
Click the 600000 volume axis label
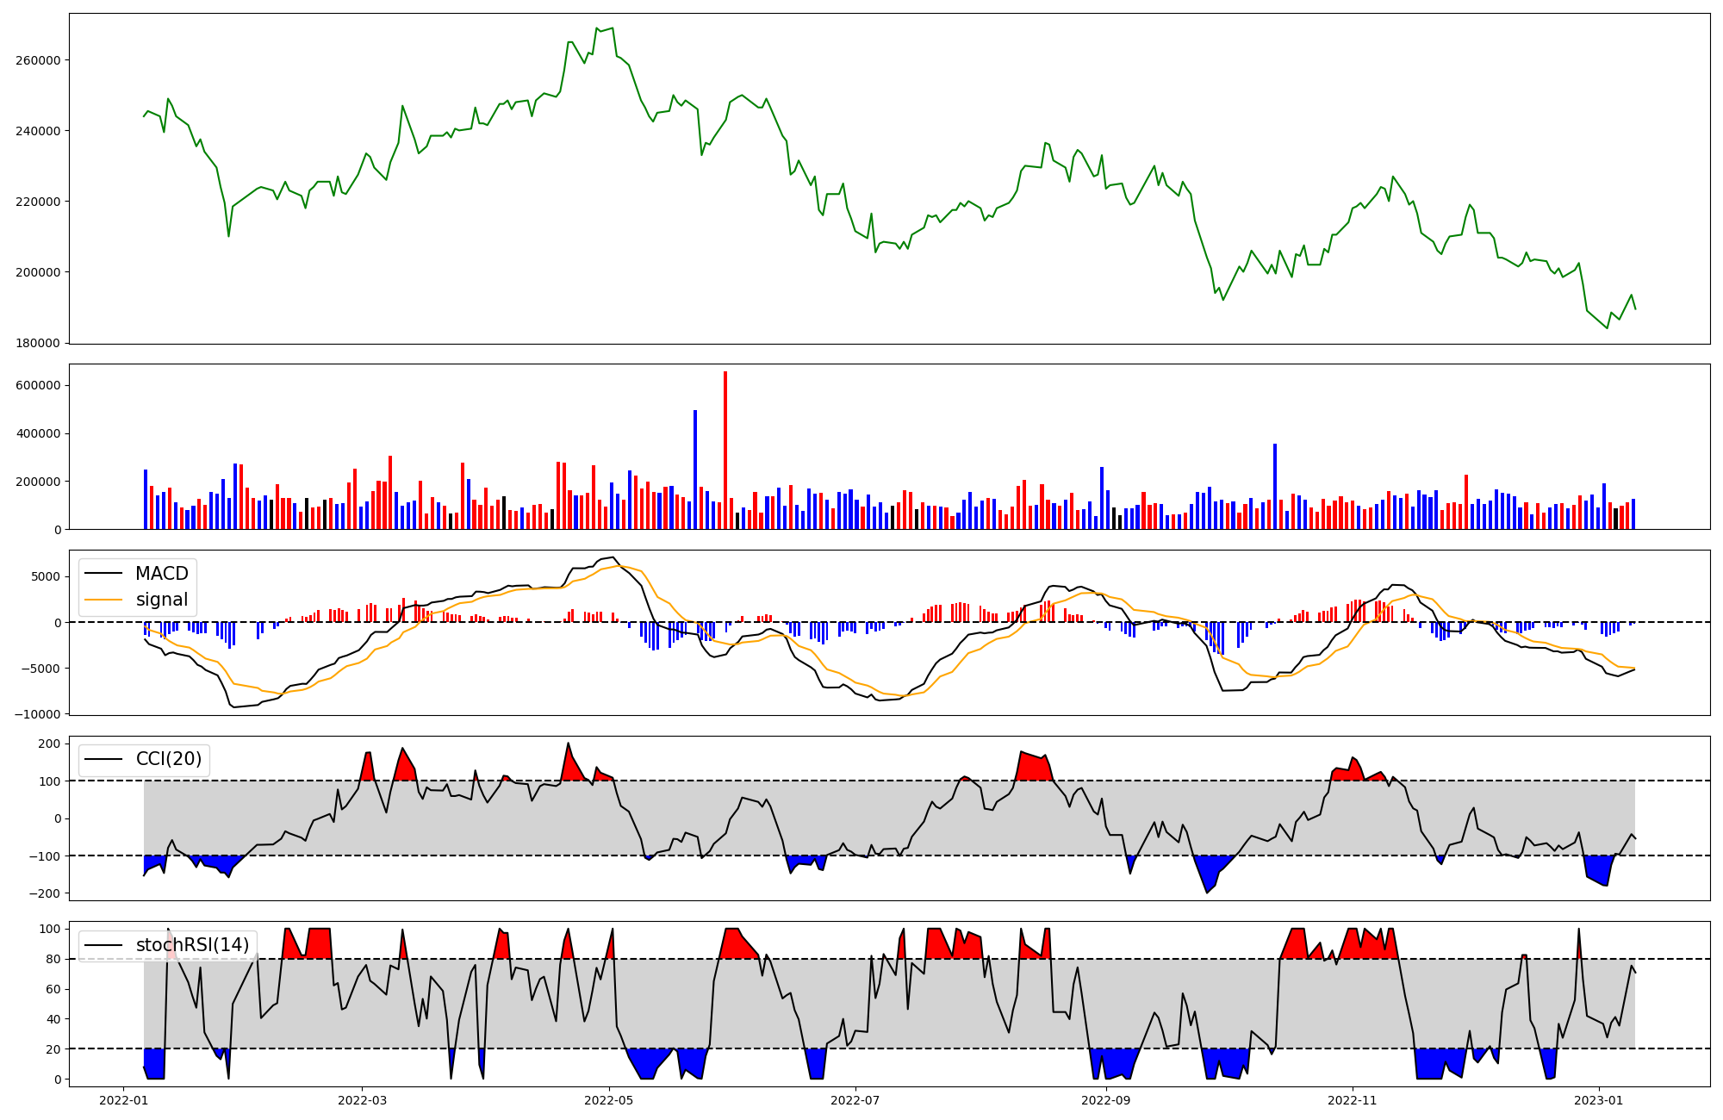(38, 385)
